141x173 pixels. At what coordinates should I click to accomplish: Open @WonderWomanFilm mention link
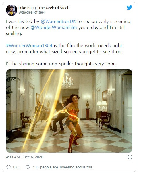[54, 28]
